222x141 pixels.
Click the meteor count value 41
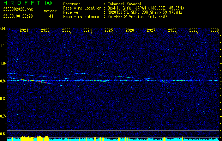click(51, 16)
